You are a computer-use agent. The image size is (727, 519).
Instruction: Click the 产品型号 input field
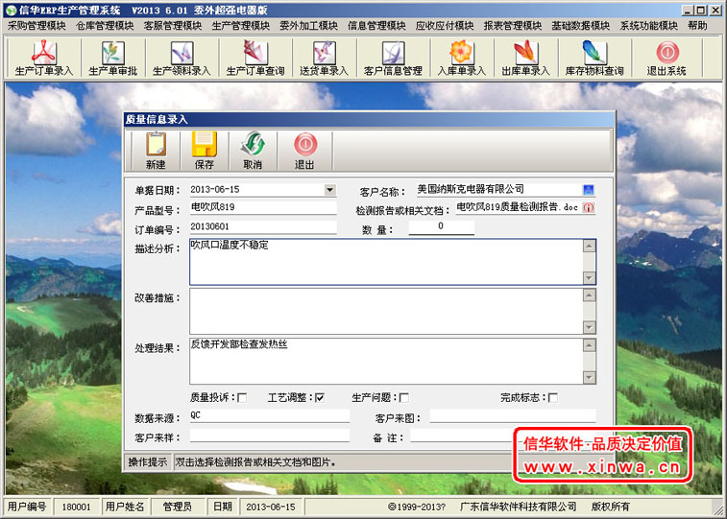[263, 207]
